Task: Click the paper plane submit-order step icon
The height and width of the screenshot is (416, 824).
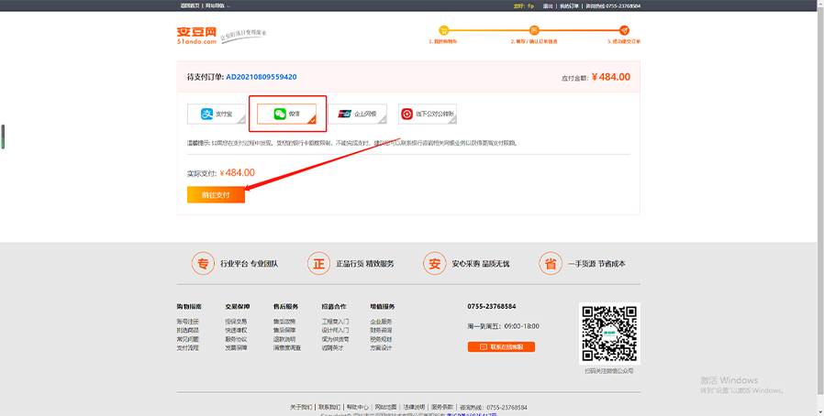Action: click(624, 30)
